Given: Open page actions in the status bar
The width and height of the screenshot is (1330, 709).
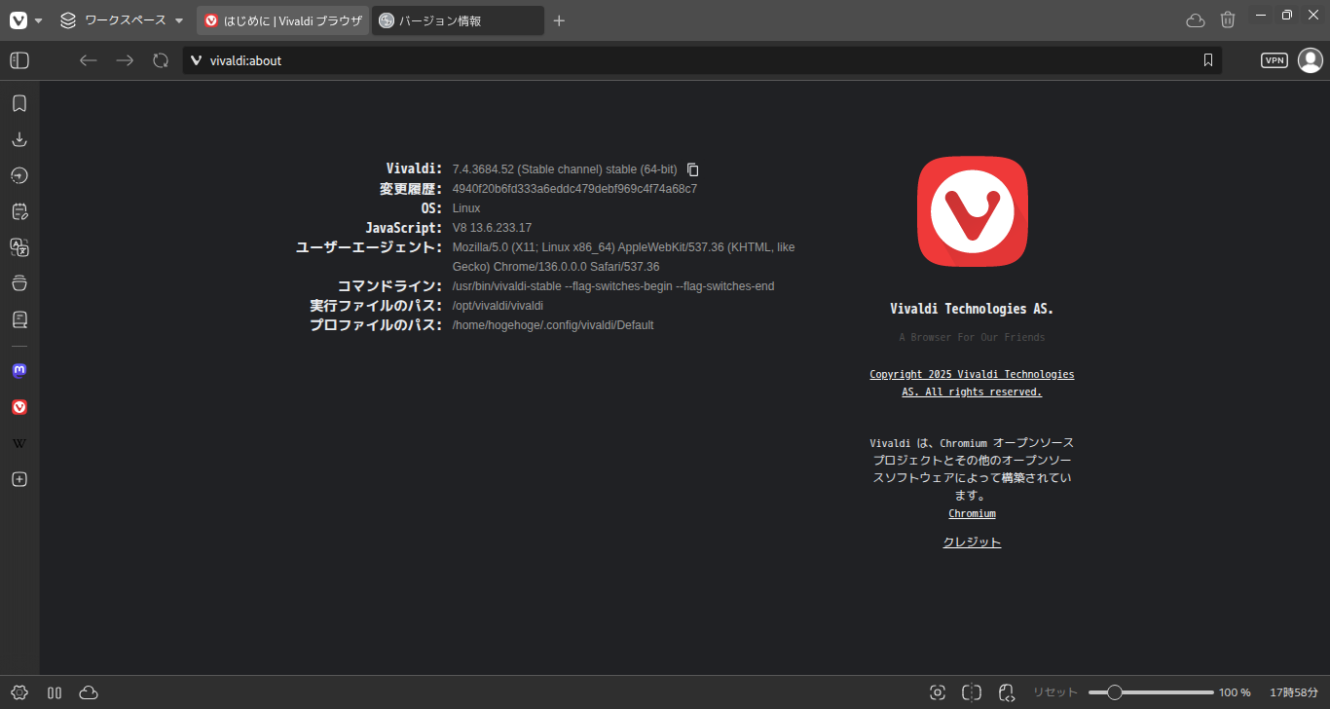Looking at the screenshot, I should 1007,692.
